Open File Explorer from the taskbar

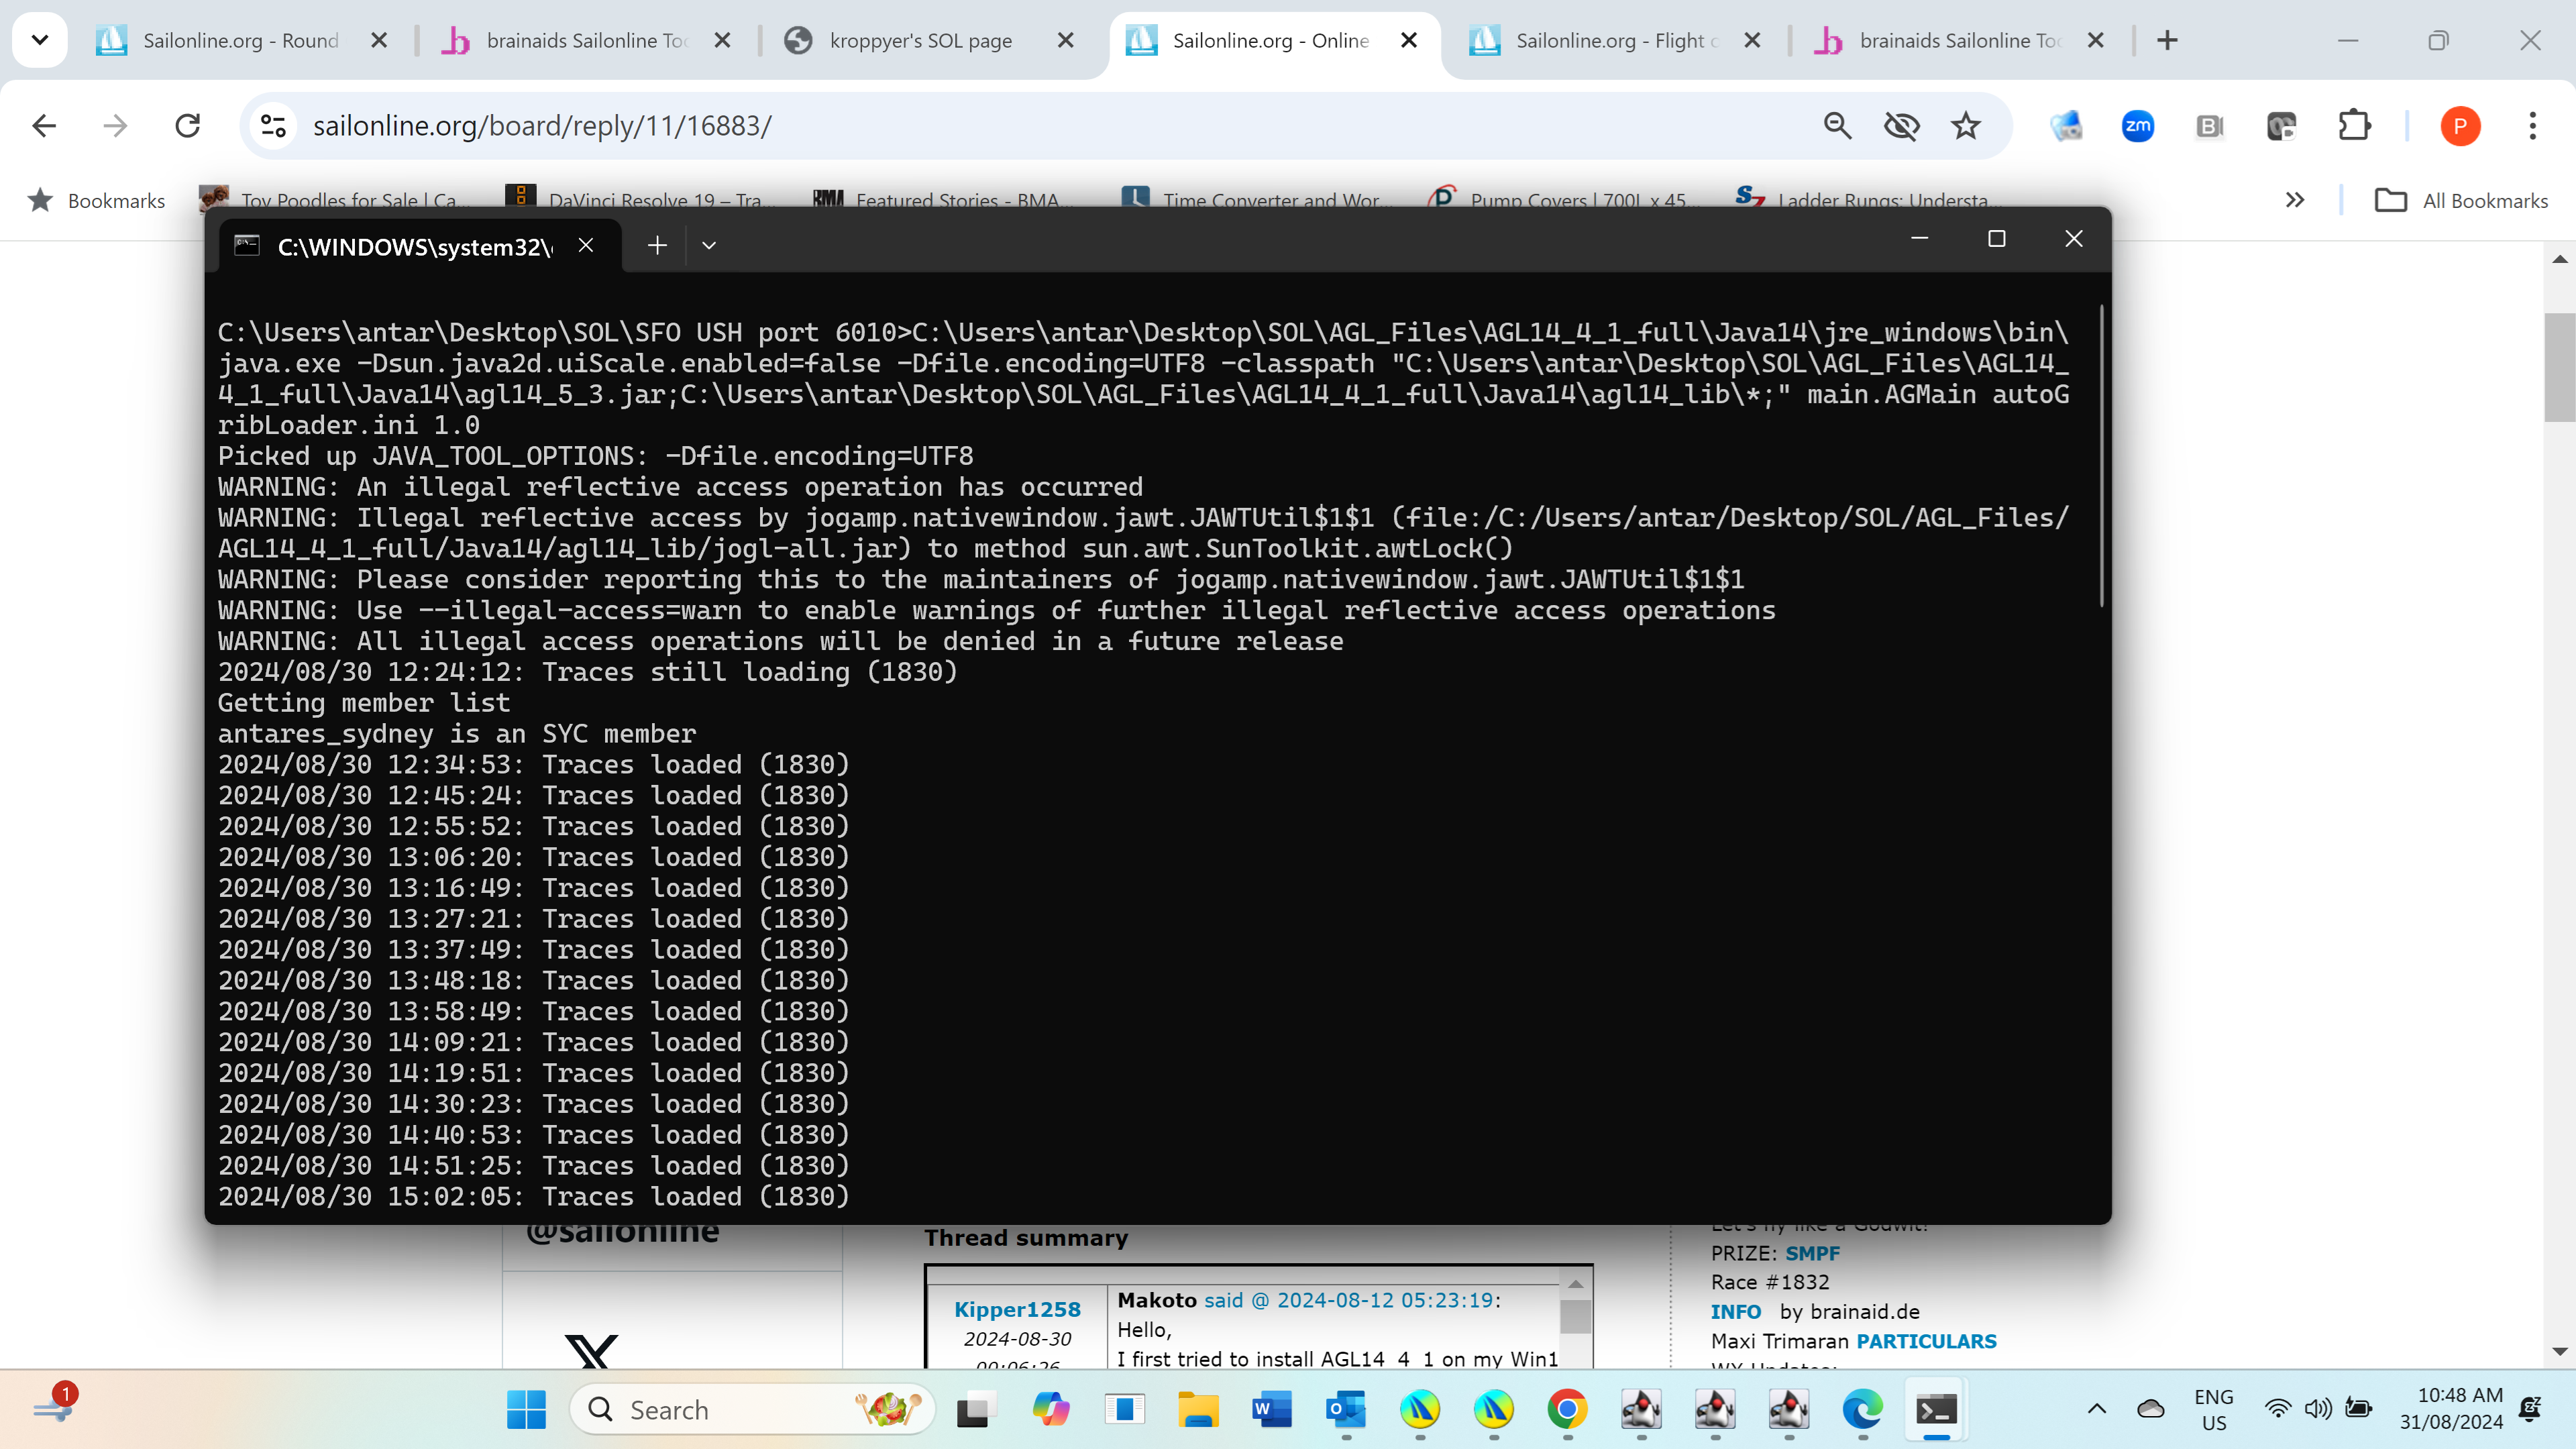click(x=1198, y=1410)
